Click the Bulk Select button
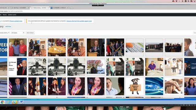Screen dimensions: 196x110 (x=30, y=33)
